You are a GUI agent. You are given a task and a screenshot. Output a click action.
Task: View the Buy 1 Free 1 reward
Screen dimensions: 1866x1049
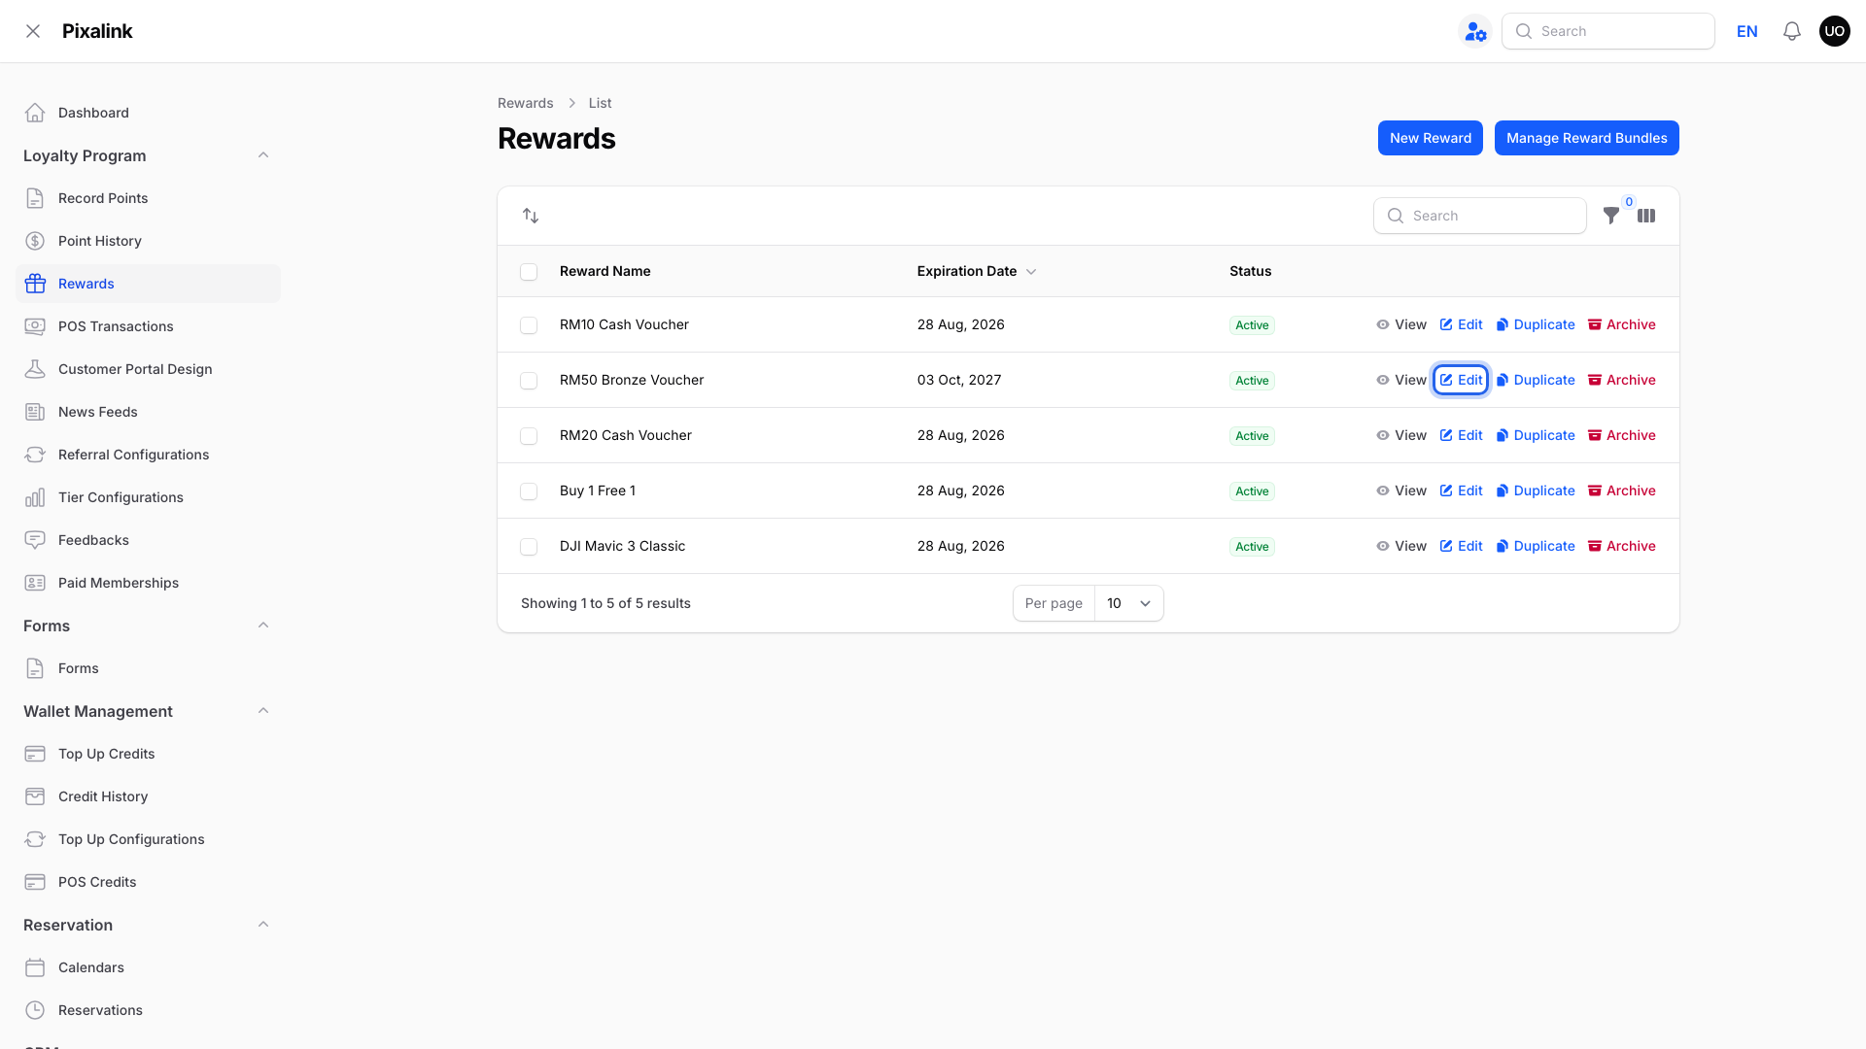pos(1401,491)
